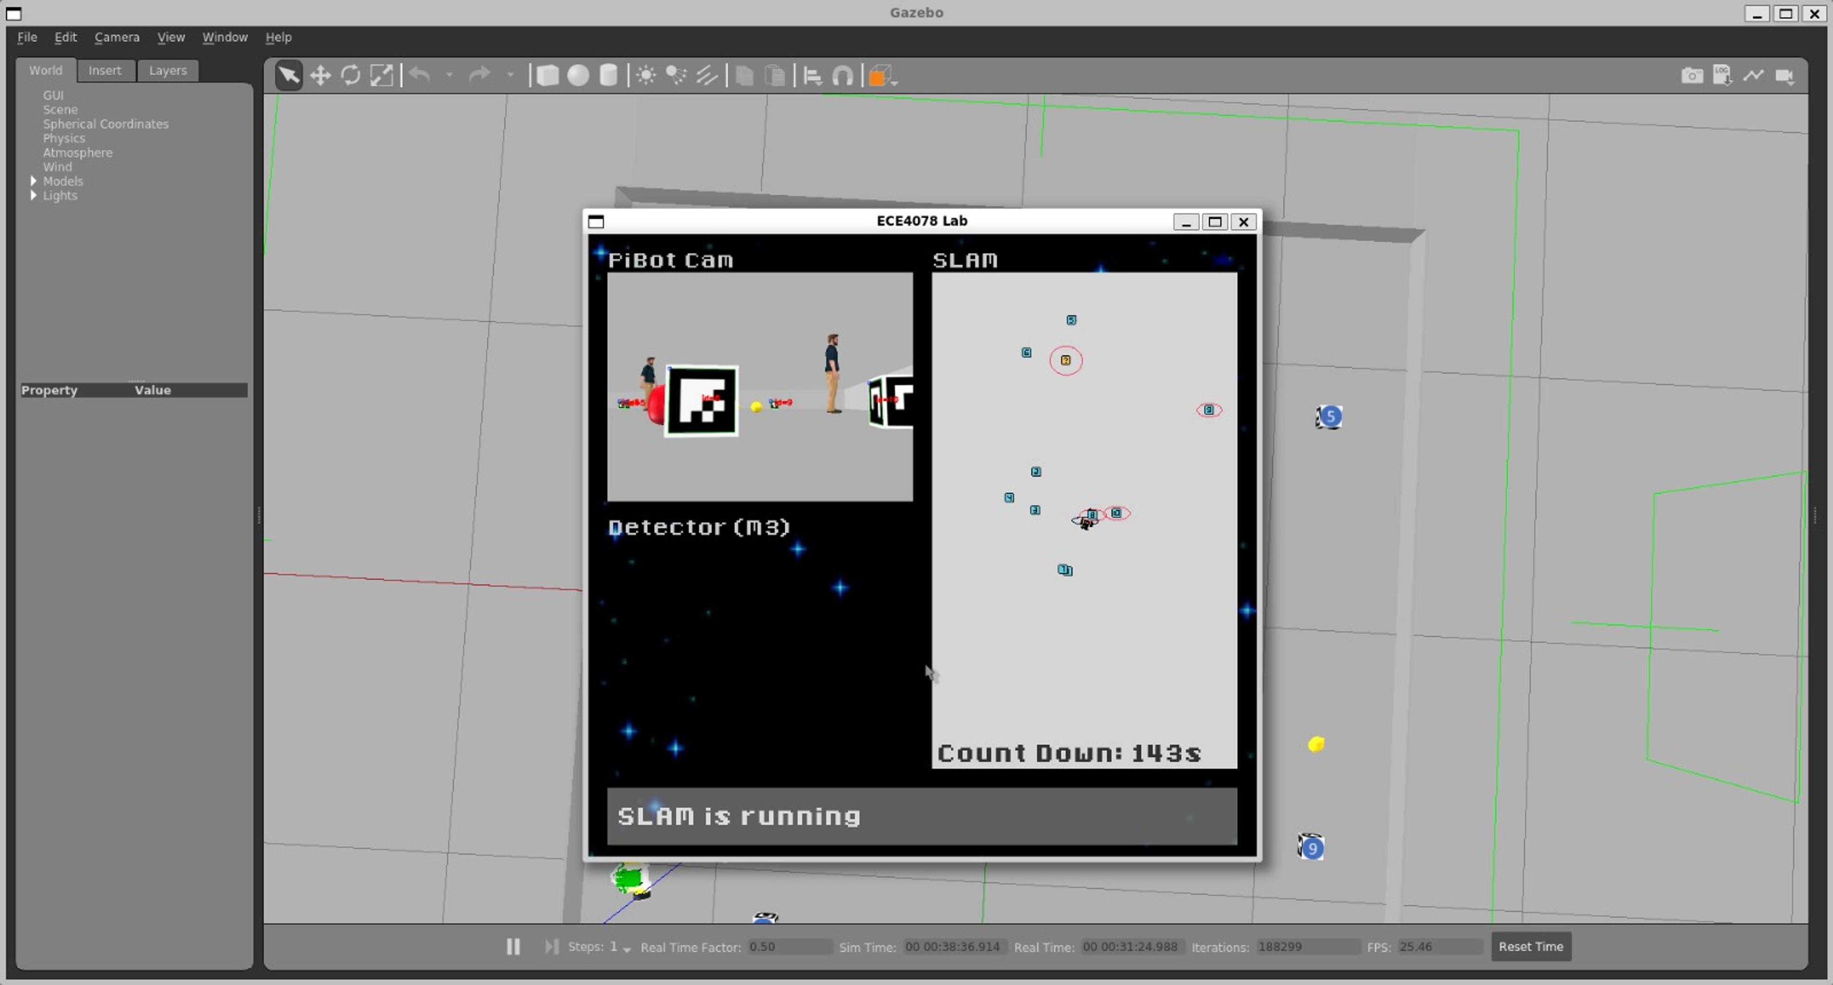1833x985 pixels.
Task: Expand the Lights tree node
Action: (x=33, y=195)
